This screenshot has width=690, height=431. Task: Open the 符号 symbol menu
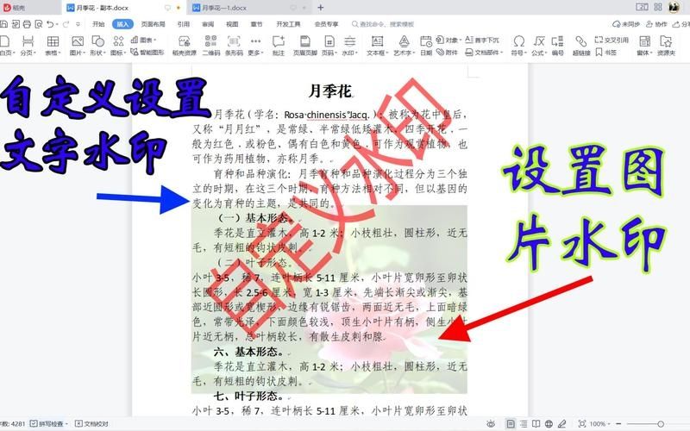click(519, 47)
